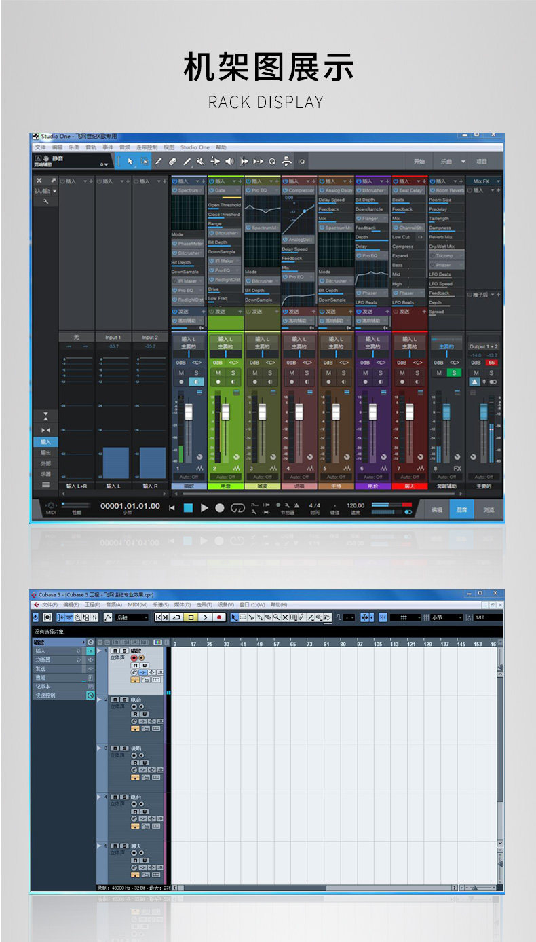Choose the mute speaker-cross tool in Studio One
The image size is (536, 942).
click(x=200, y=161)
